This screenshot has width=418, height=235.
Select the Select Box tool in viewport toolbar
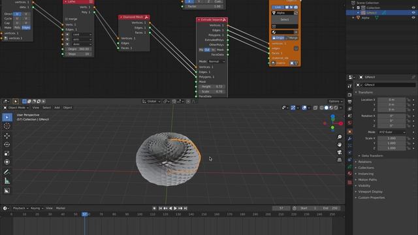[x=7, y=117]
